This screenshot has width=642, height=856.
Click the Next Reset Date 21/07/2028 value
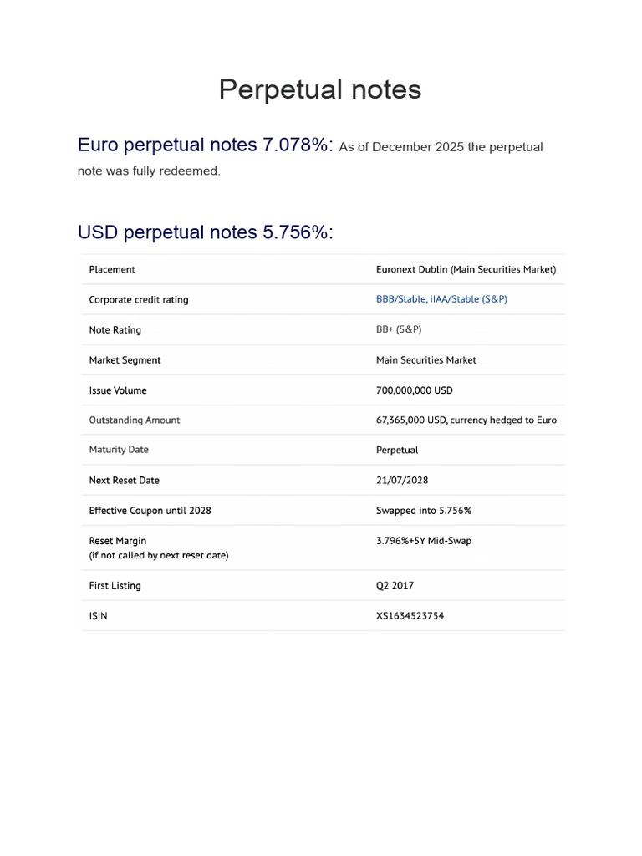402,481
